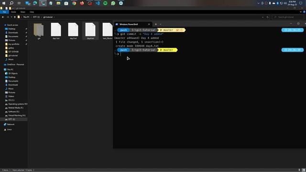Open Home tab in Explorer ribbon
This screenshot has height=172, width=306.
13,12
